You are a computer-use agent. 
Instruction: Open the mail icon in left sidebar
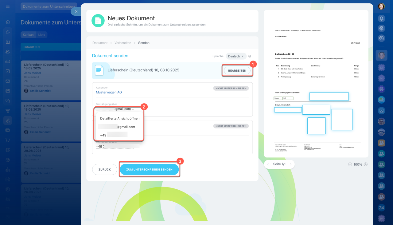[8, 81]
